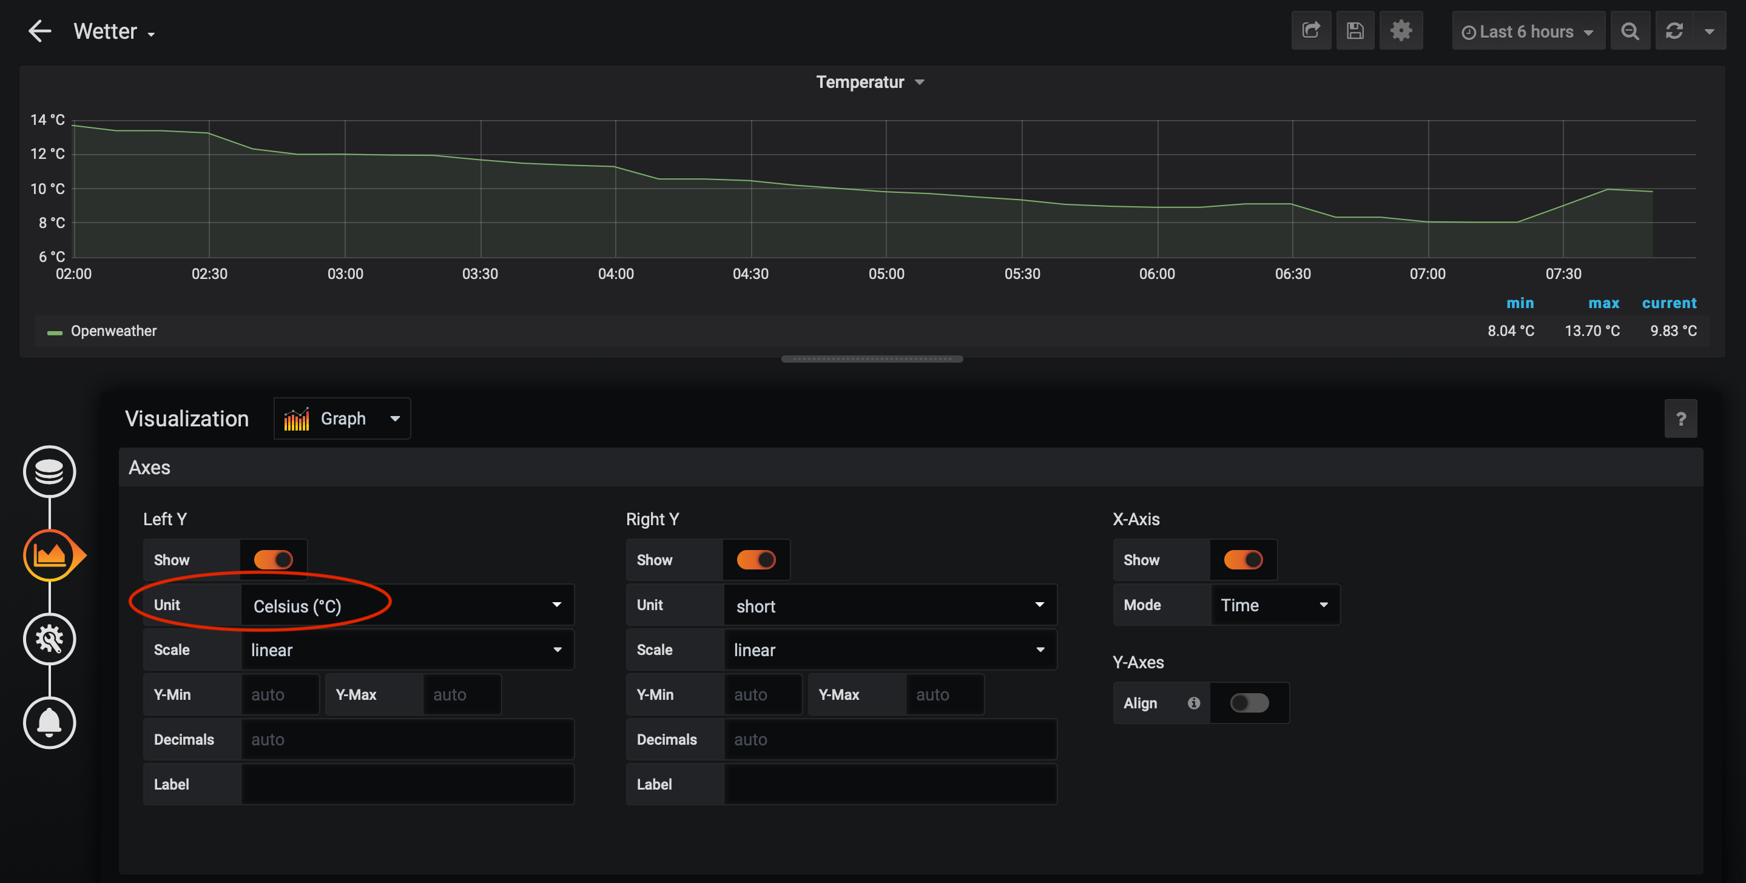Open the Temperatur panel title menu
Image resolution: width=1746 pixels, height=883 pixels.
click(869, 82)
